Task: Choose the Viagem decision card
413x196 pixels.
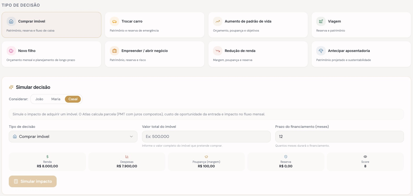Action: pos(361,25)
